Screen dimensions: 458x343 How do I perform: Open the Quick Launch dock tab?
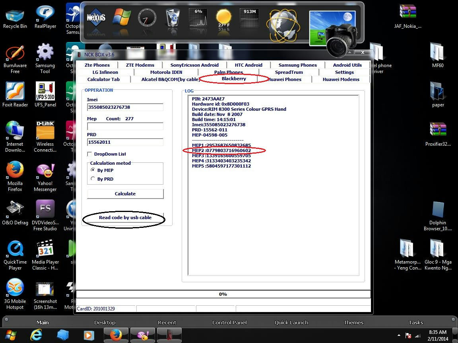click(x=291, y=322)
